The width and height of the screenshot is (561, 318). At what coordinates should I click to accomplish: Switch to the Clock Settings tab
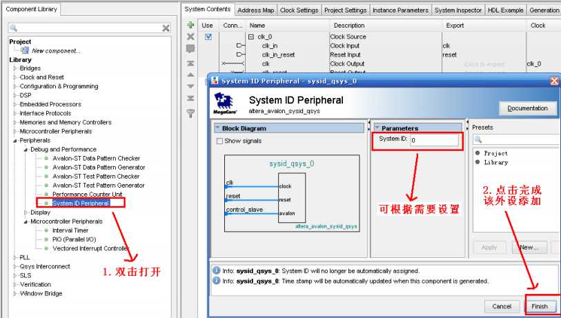(x=299, y=10)
